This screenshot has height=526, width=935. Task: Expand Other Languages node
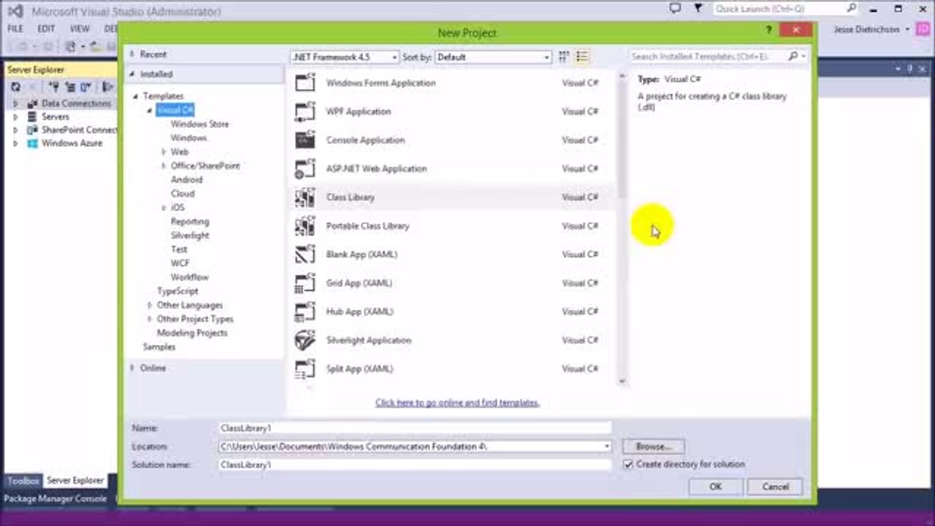[150, 305]
